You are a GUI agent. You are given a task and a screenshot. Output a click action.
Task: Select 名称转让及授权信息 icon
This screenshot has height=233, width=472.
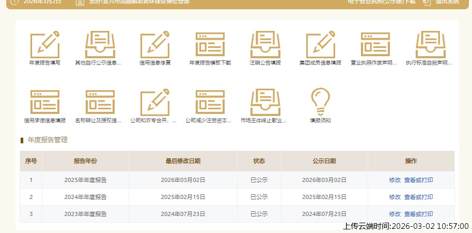coord(100,102)
